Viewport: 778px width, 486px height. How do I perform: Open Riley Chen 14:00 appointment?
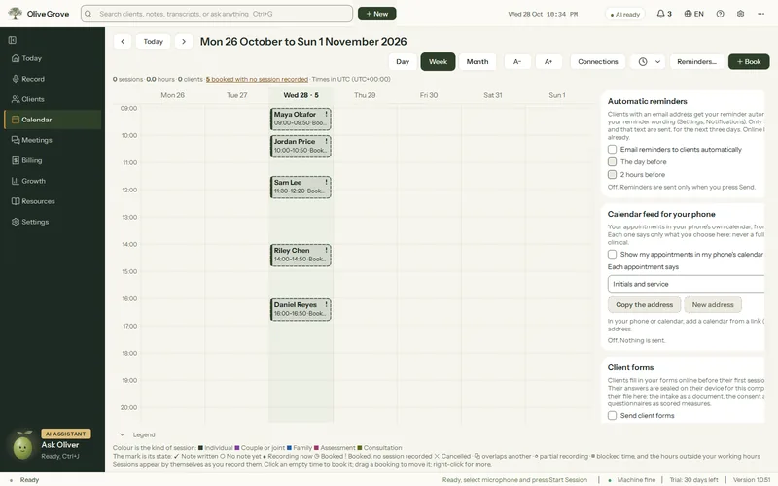301,256
